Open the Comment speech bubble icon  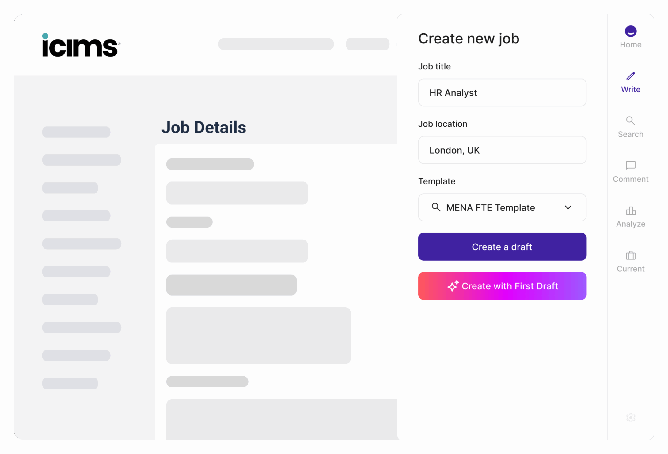click(x=630, y=166)
